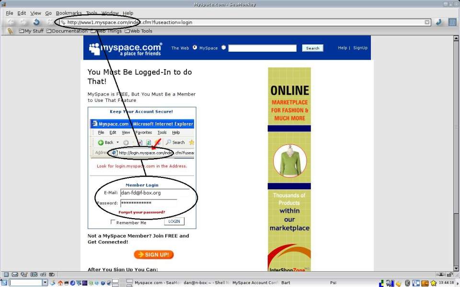
Task: Click the Bluetooth tray icon
Action: [408, 283]
